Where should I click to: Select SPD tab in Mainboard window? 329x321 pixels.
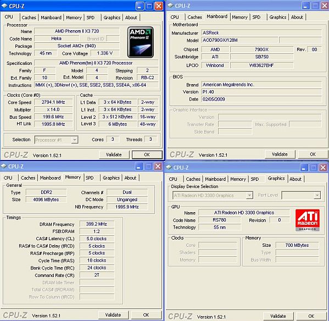click(256, 17)
